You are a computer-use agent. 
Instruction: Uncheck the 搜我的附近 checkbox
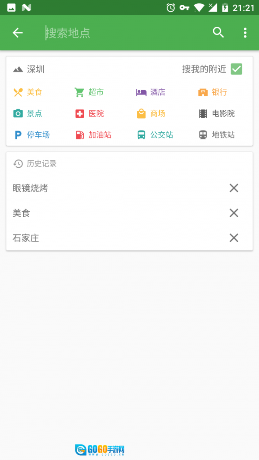tap(236, 69)
